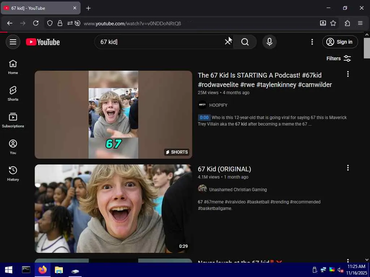The image size is (370, 277).
Task: Open the browser extensions puzzle icon
Action: [x=347, y=23]
